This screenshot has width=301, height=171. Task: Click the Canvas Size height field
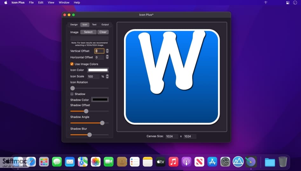tap(190, 136)
